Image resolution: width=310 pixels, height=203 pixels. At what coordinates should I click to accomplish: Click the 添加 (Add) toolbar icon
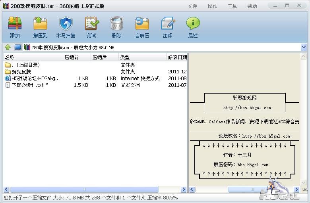click(15, 23)
